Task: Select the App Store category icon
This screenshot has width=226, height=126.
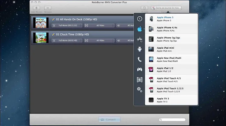Action: pyautogui.click(x=139, y=39)
